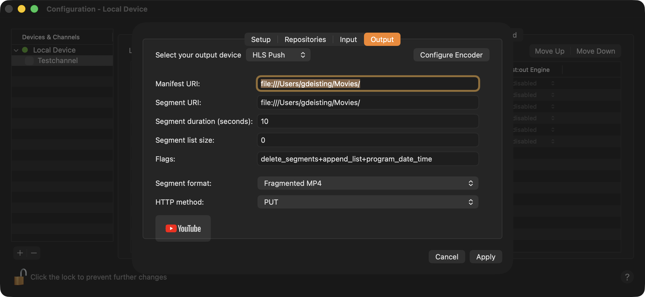
Task: Click the green status dot of Local Device
Action: [25, 50]
